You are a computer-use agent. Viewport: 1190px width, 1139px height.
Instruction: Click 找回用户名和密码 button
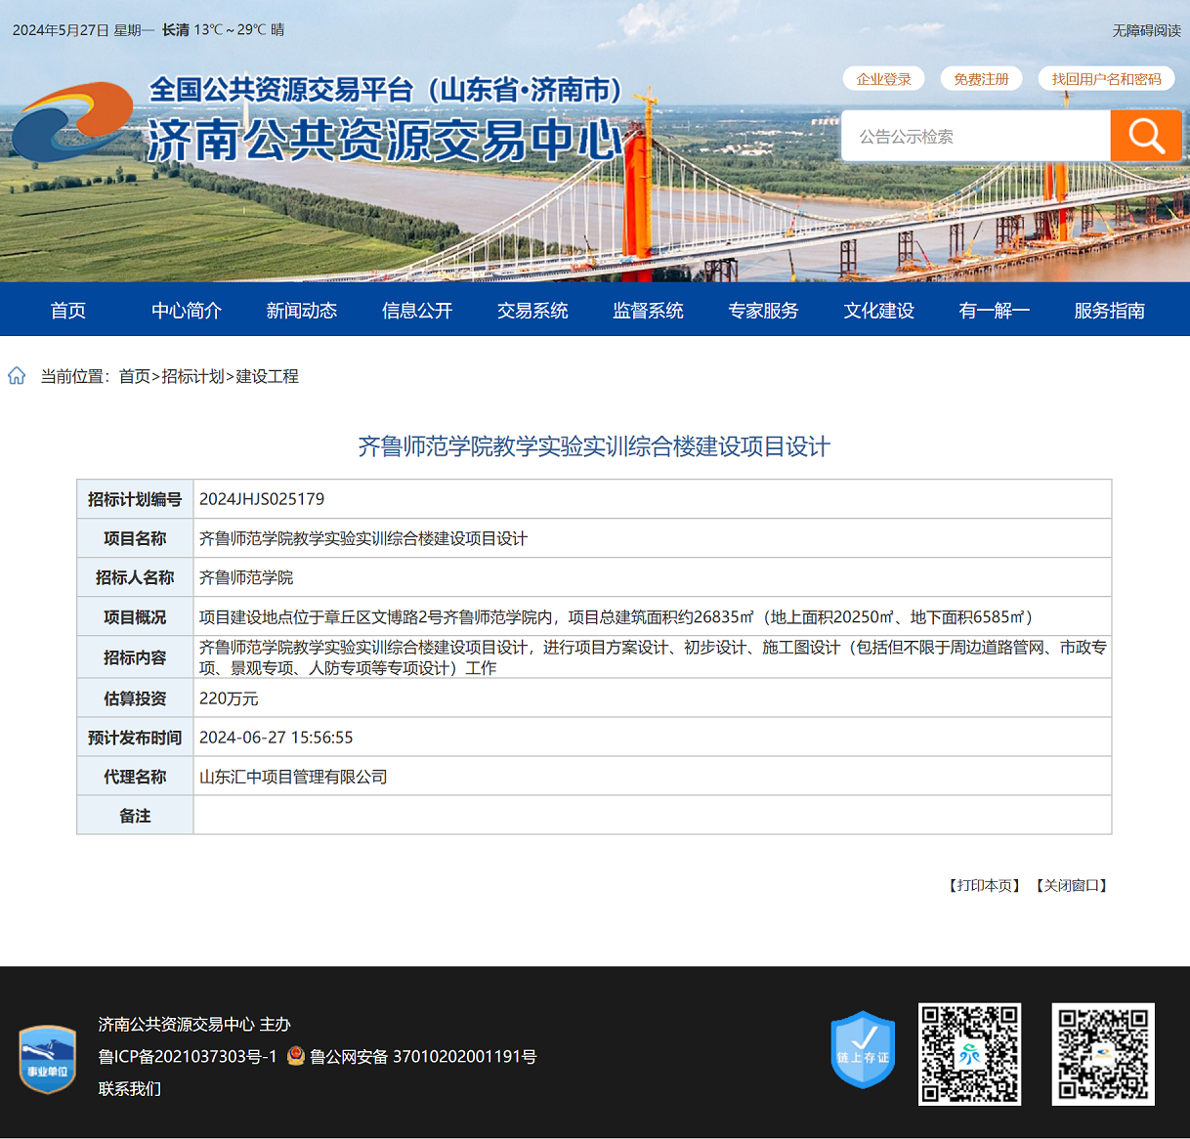pyautogui.click(x=1106, y=79)
